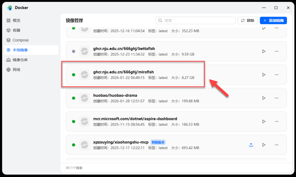The image size is (296, 177).
Task: Click the search magnifier icon
Action: coord(160,20)
